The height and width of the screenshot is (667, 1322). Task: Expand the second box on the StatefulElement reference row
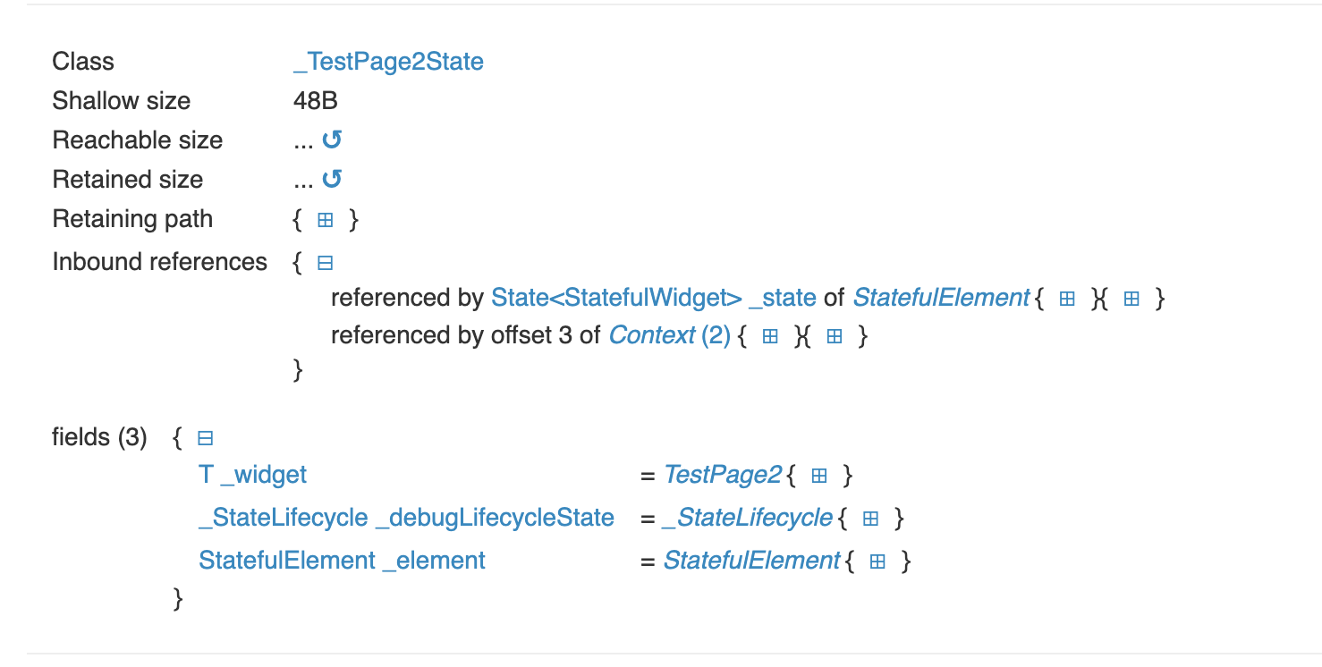pyautogui.click(x=1131, y=298)
